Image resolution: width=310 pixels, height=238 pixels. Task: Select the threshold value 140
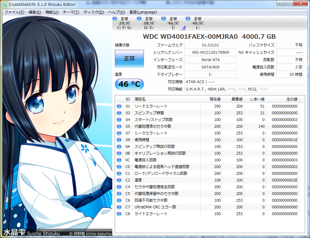261,126
